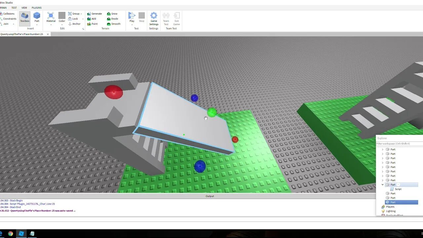The image size is (423, 238).
Task: Click the small blue handle above the part
Action: click(194, 98)
